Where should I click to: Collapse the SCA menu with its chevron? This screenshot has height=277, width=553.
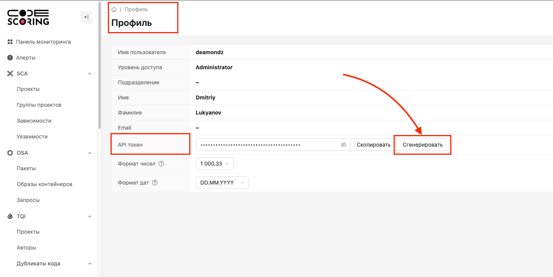90,73
